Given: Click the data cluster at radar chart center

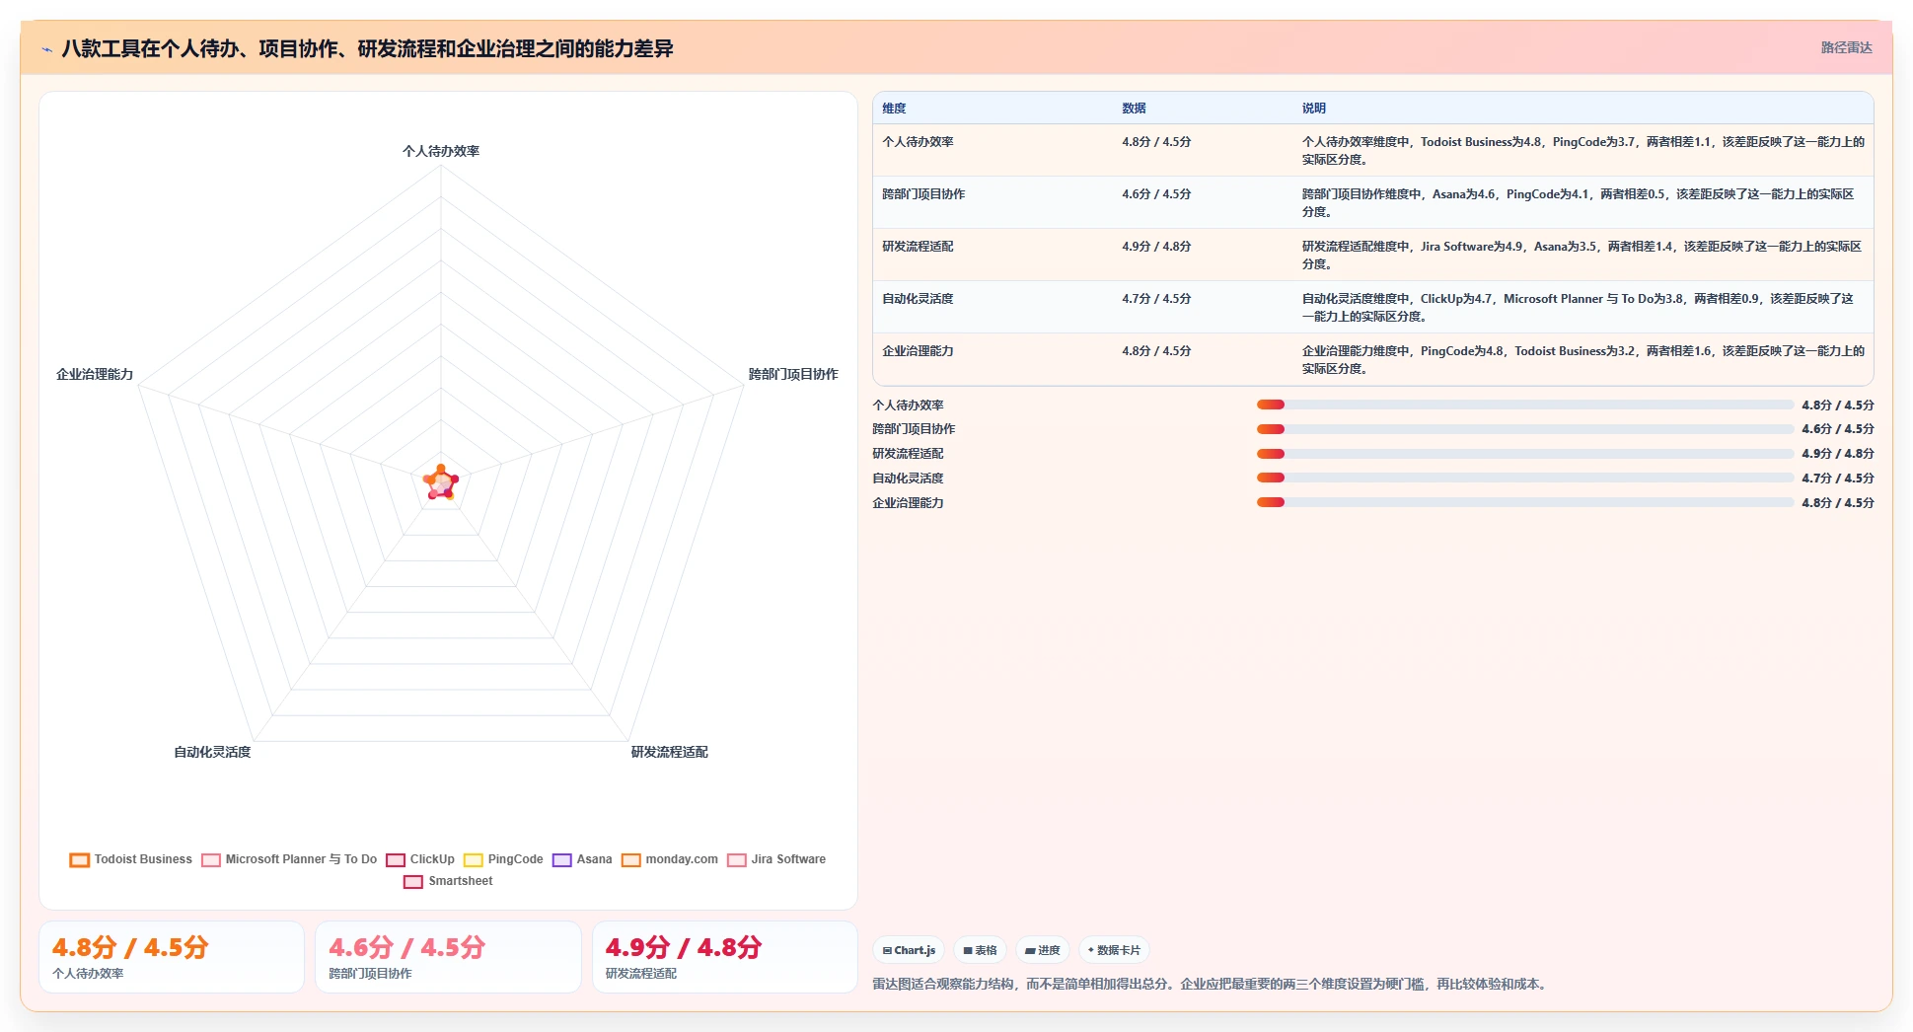Looking at the screenshot, I should 441,482.
